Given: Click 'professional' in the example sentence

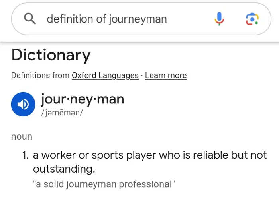Looking at the screenshot, I should coord(147,184).
